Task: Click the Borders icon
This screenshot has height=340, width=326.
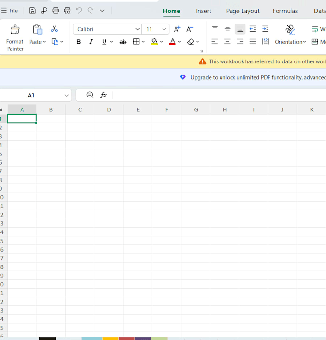Action: click(136, 42)
